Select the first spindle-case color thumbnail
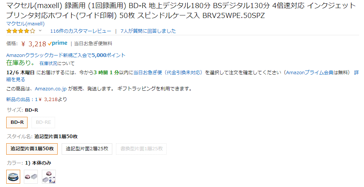Screen dimensions: 364x187 13,177
